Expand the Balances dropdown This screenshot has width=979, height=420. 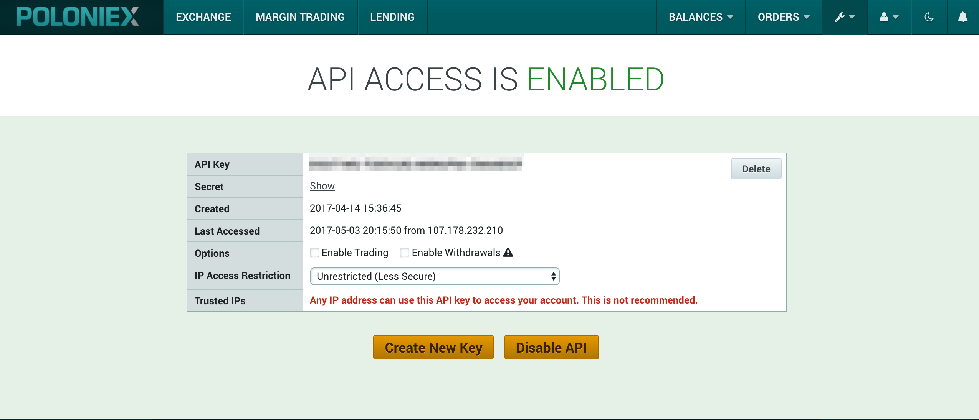tap(700, 17)
